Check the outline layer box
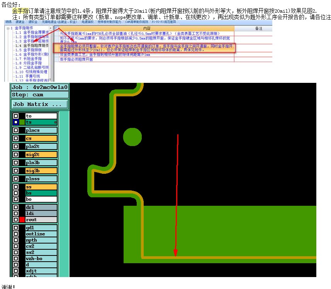The width and height of the screenshot is (331, 289). click(x=16, y=234)
